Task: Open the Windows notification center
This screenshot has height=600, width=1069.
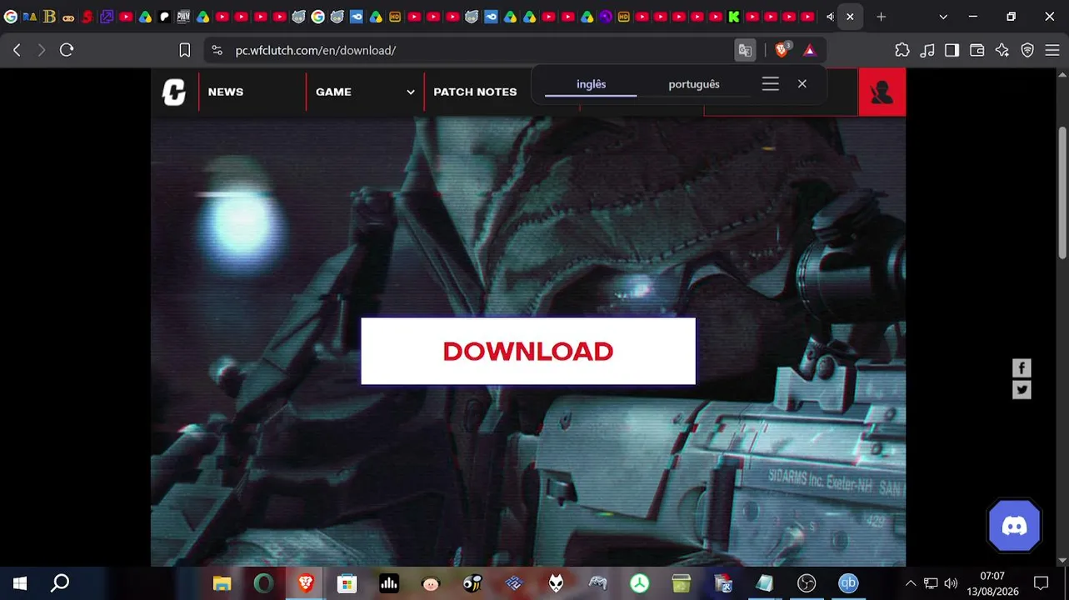Action: (x=1041, y=583)
